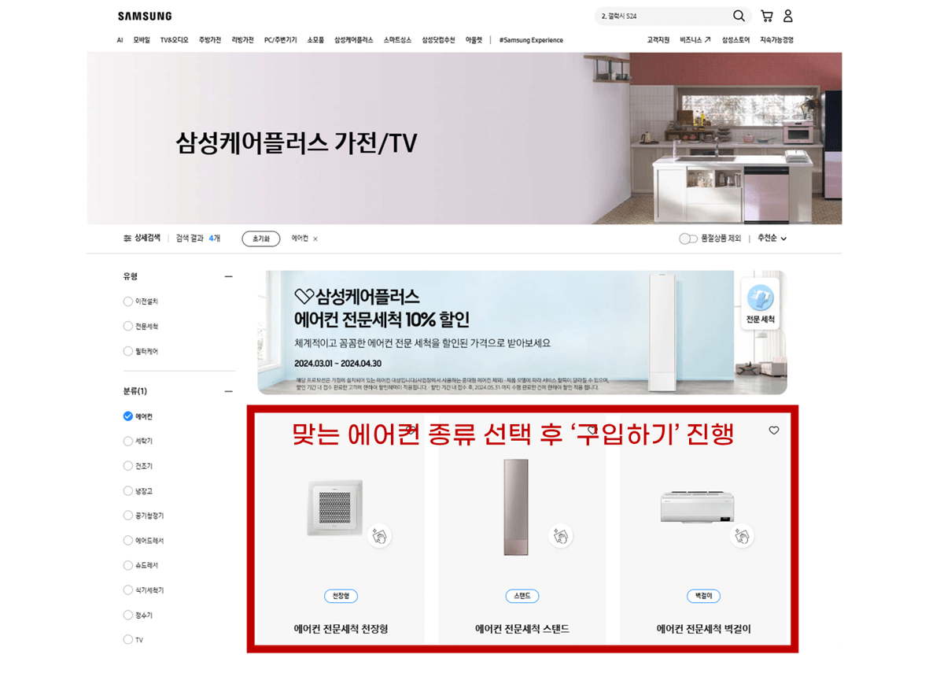929x673 pixels.
Task: Click heart icon on 벽걸이 card
Action: 774,431
